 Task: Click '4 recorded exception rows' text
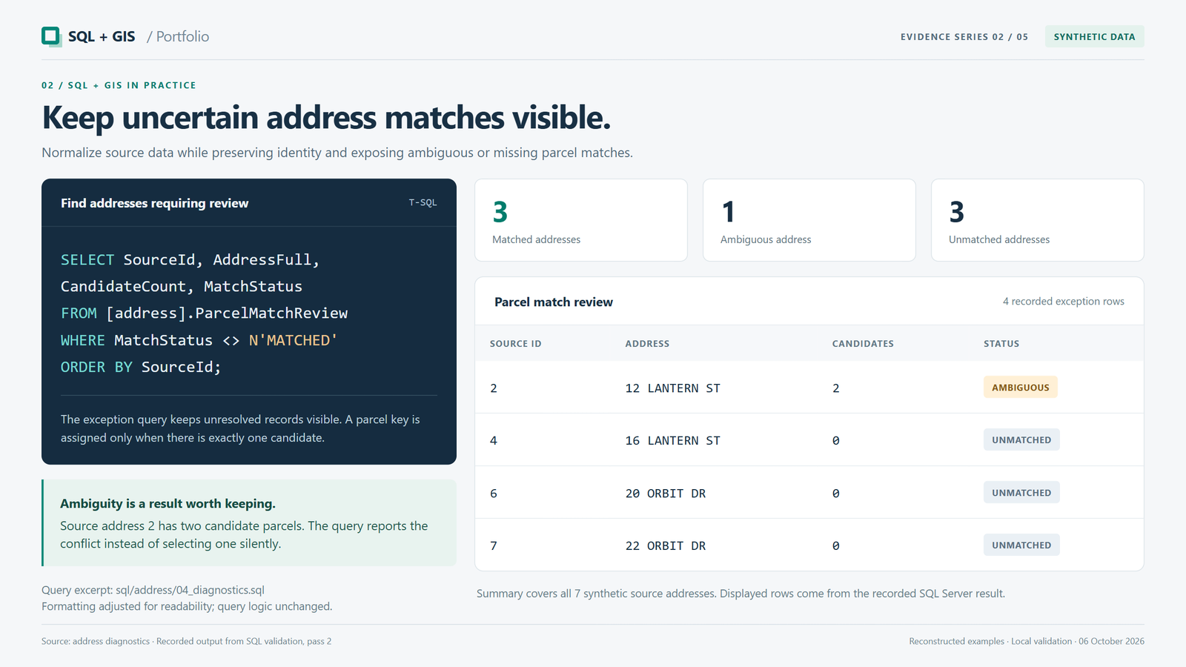1063,302
